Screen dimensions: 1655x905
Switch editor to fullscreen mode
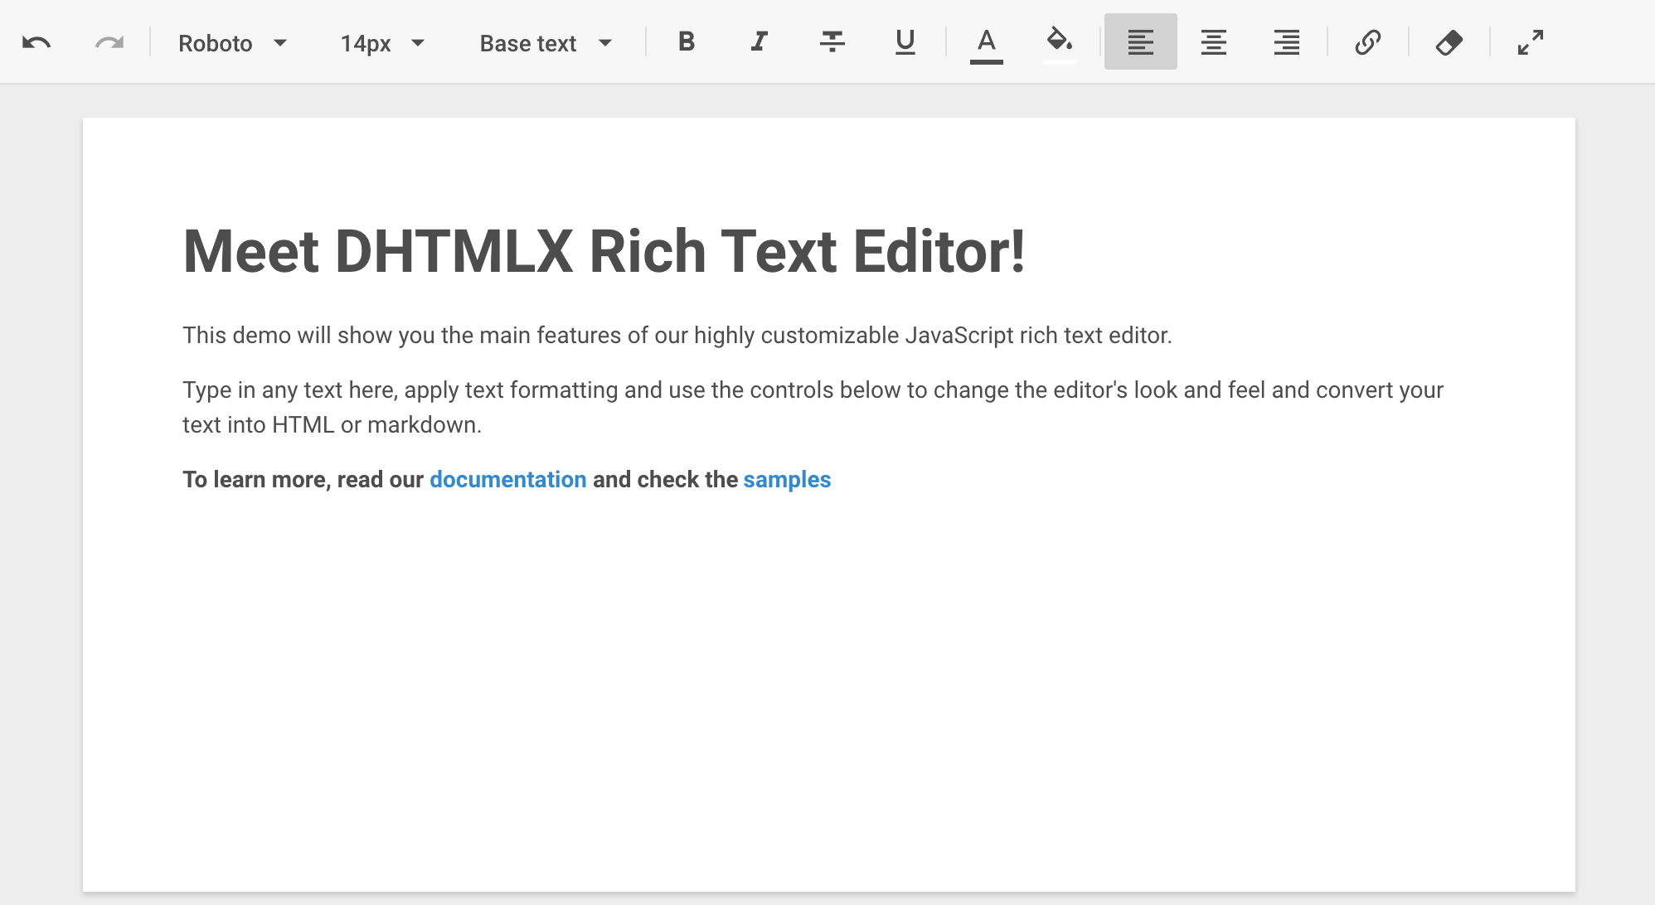[x=1531, y=42]
